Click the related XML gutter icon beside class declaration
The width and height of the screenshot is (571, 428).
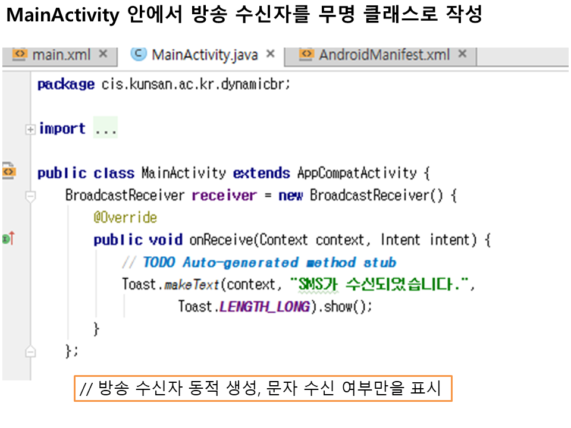9,172
